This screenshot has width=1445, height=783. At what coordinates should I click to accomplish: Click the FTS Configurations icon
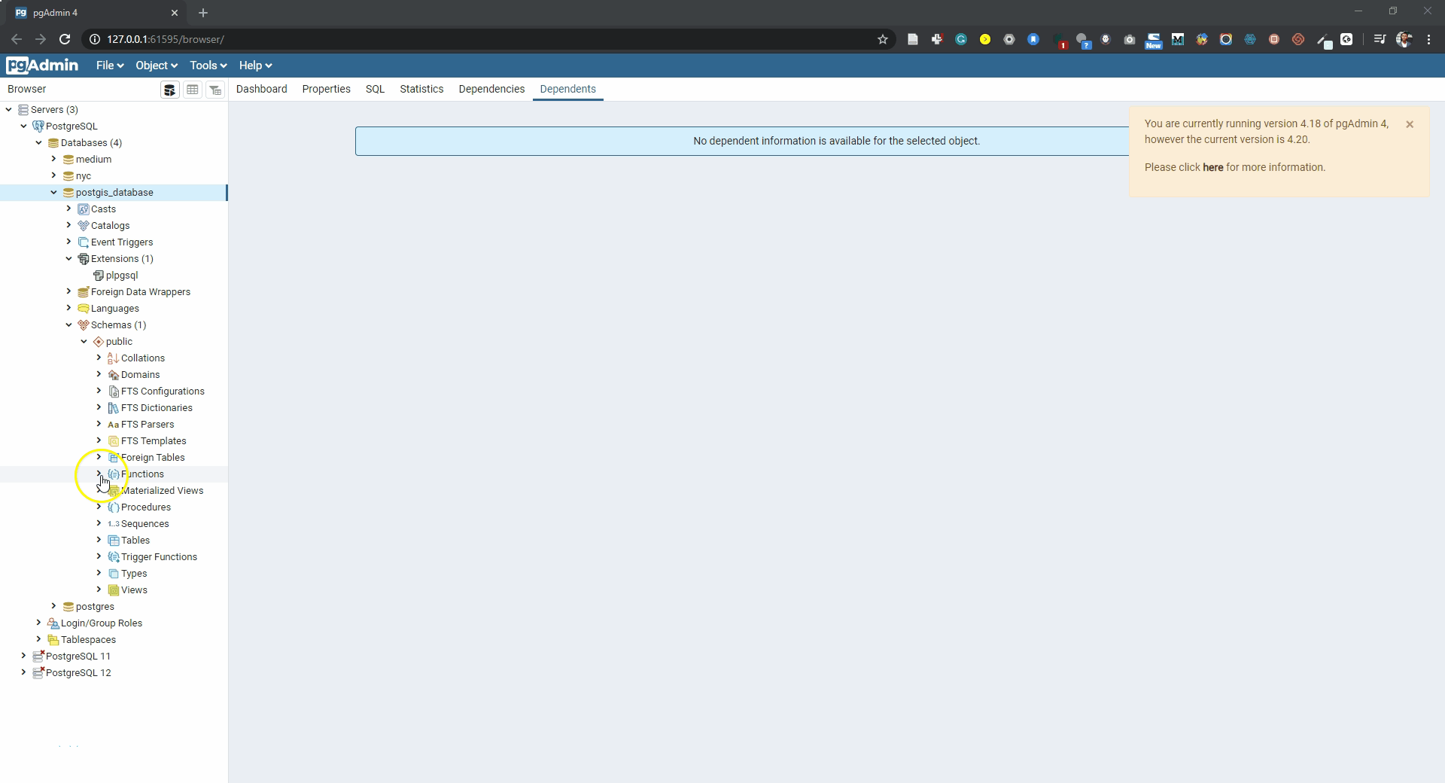[x=114, y=391]
